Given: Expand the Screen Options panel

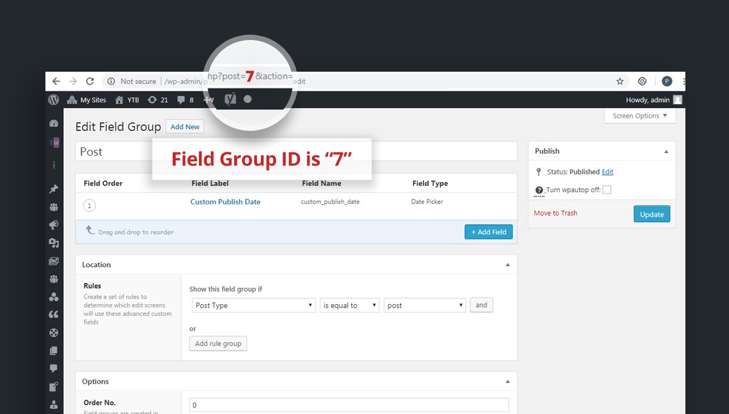Looking at the screenshot, I should [640, 116].
